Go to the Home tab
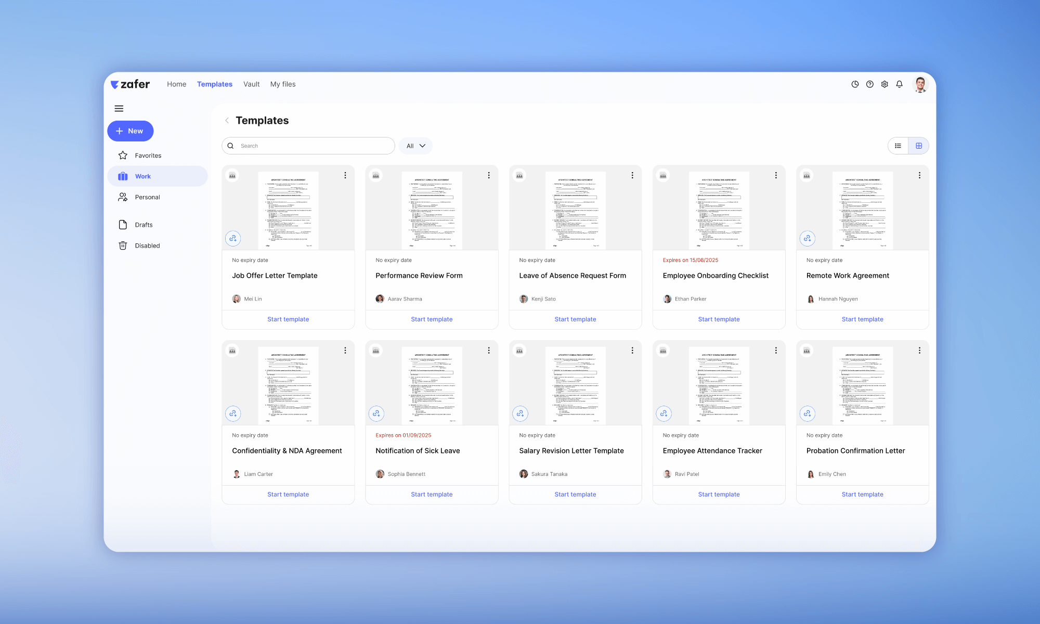Viewport: 1040px width, 624px height. point(177,84)
